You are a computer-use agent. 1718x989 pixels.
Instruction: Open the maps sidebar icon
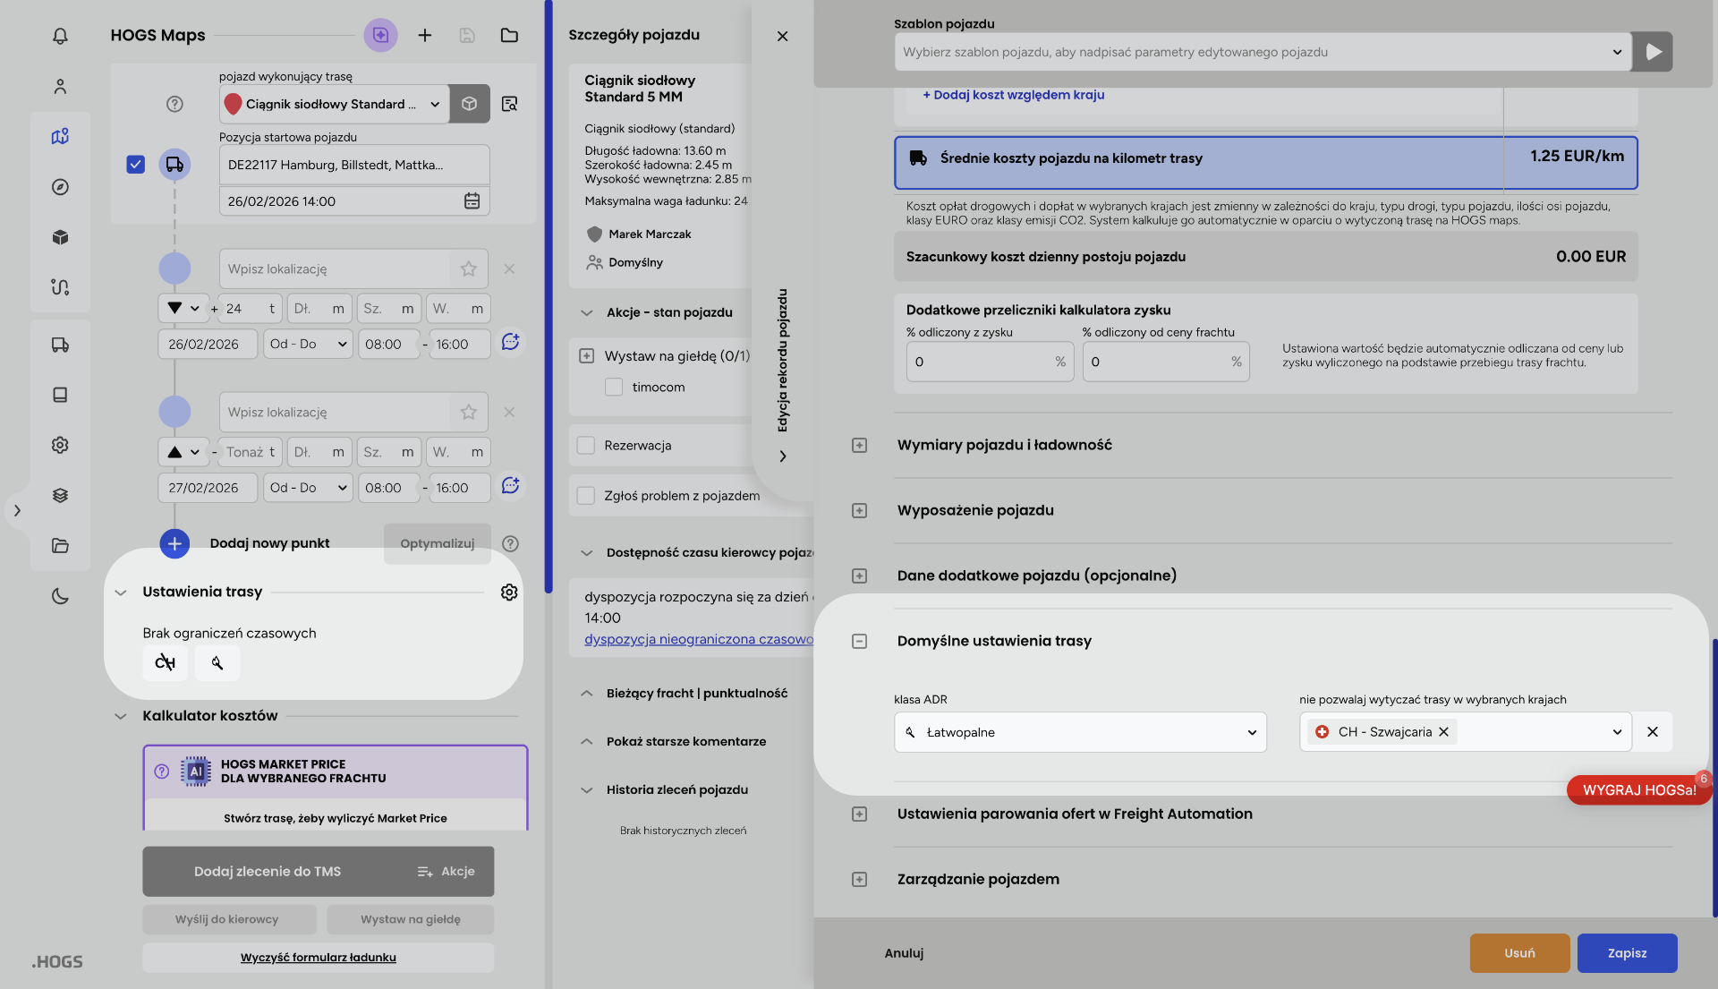tap(60, 137)
